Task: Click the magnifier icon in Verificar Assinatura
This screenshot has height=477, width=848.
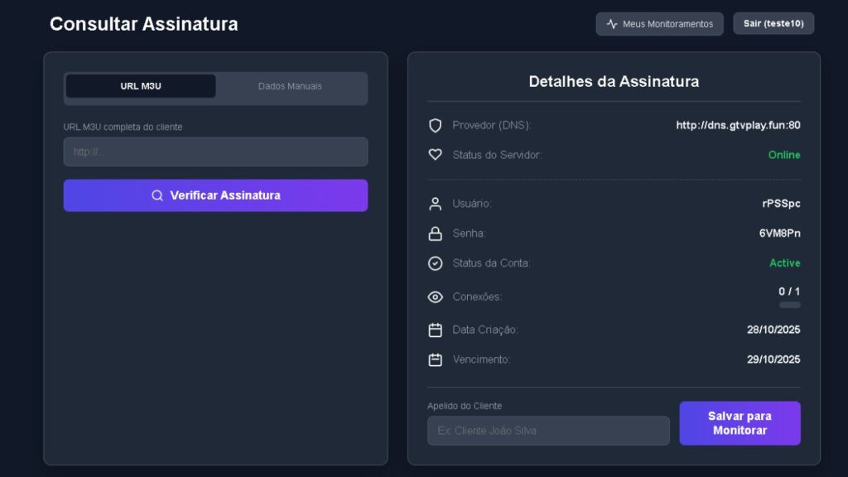Action: [x=157, y=196]
